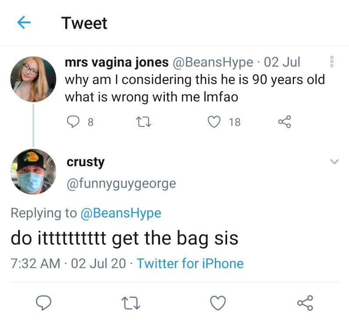Open mrs vagina jones display name
The image size is (349, 321).
tap(117, 62)
